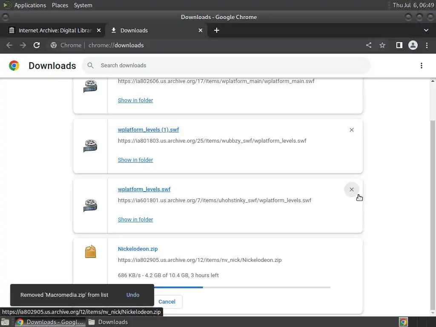Open Downloads page more actions menu

[x=422, y=66]
